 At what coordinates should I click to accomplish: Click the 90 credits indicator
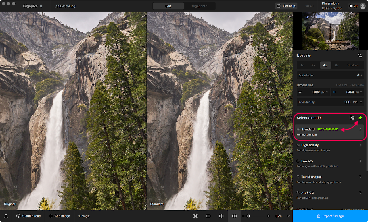(354, 6)
